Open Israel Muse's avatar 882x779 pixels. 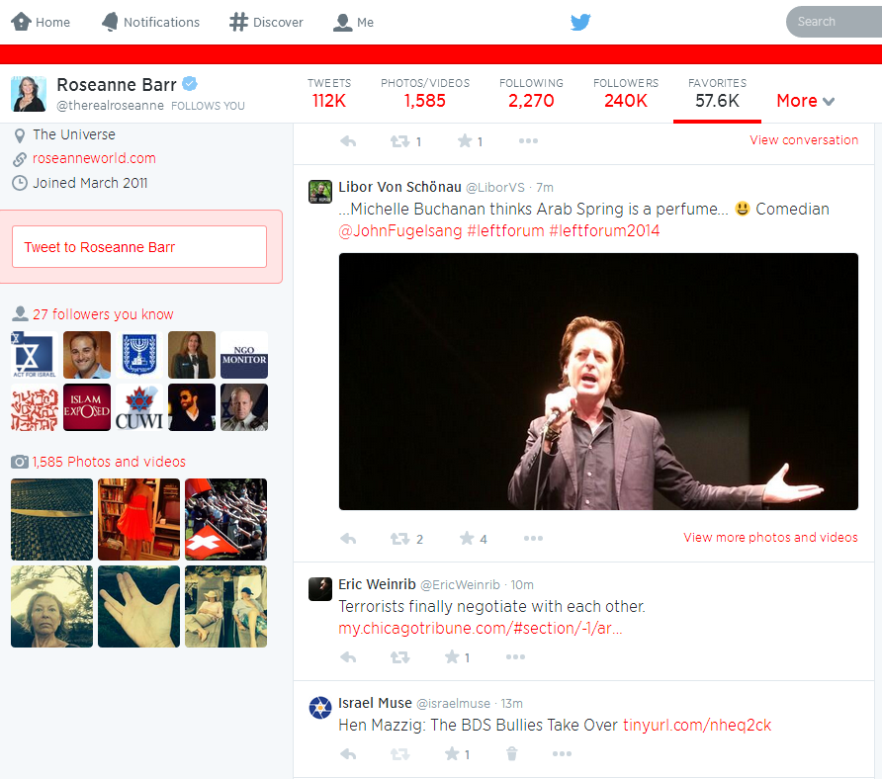click(320, 708)
